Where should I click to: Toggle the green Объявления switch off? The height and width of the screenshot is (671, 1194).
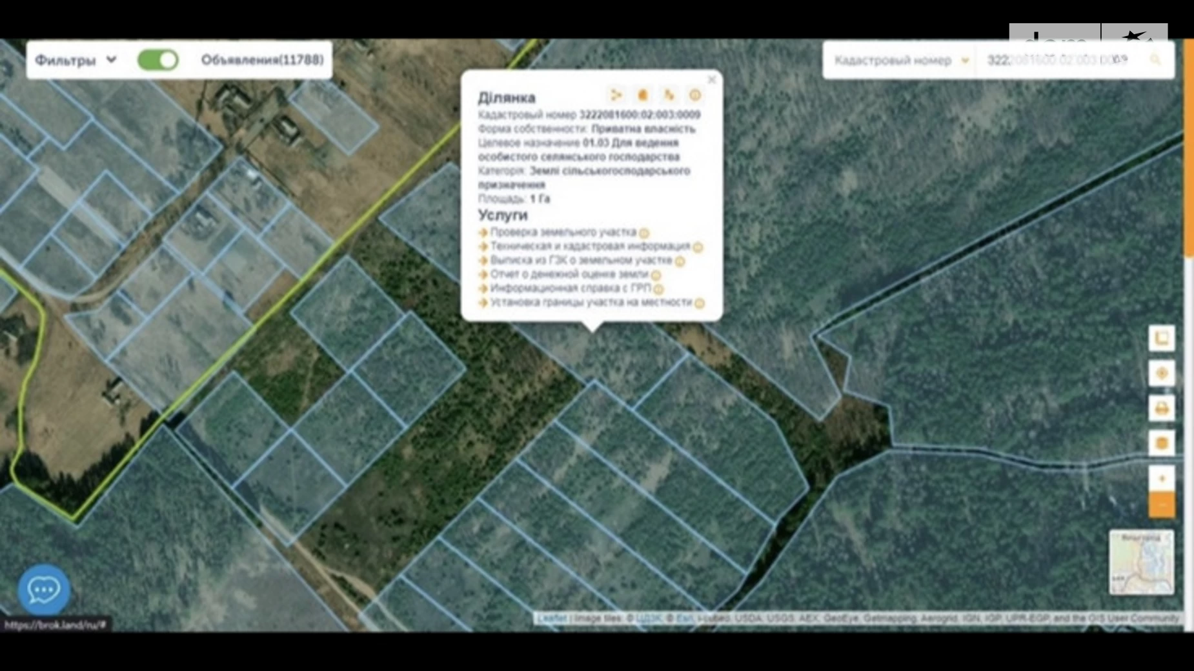pyautogui.click(x=158, y=60)
